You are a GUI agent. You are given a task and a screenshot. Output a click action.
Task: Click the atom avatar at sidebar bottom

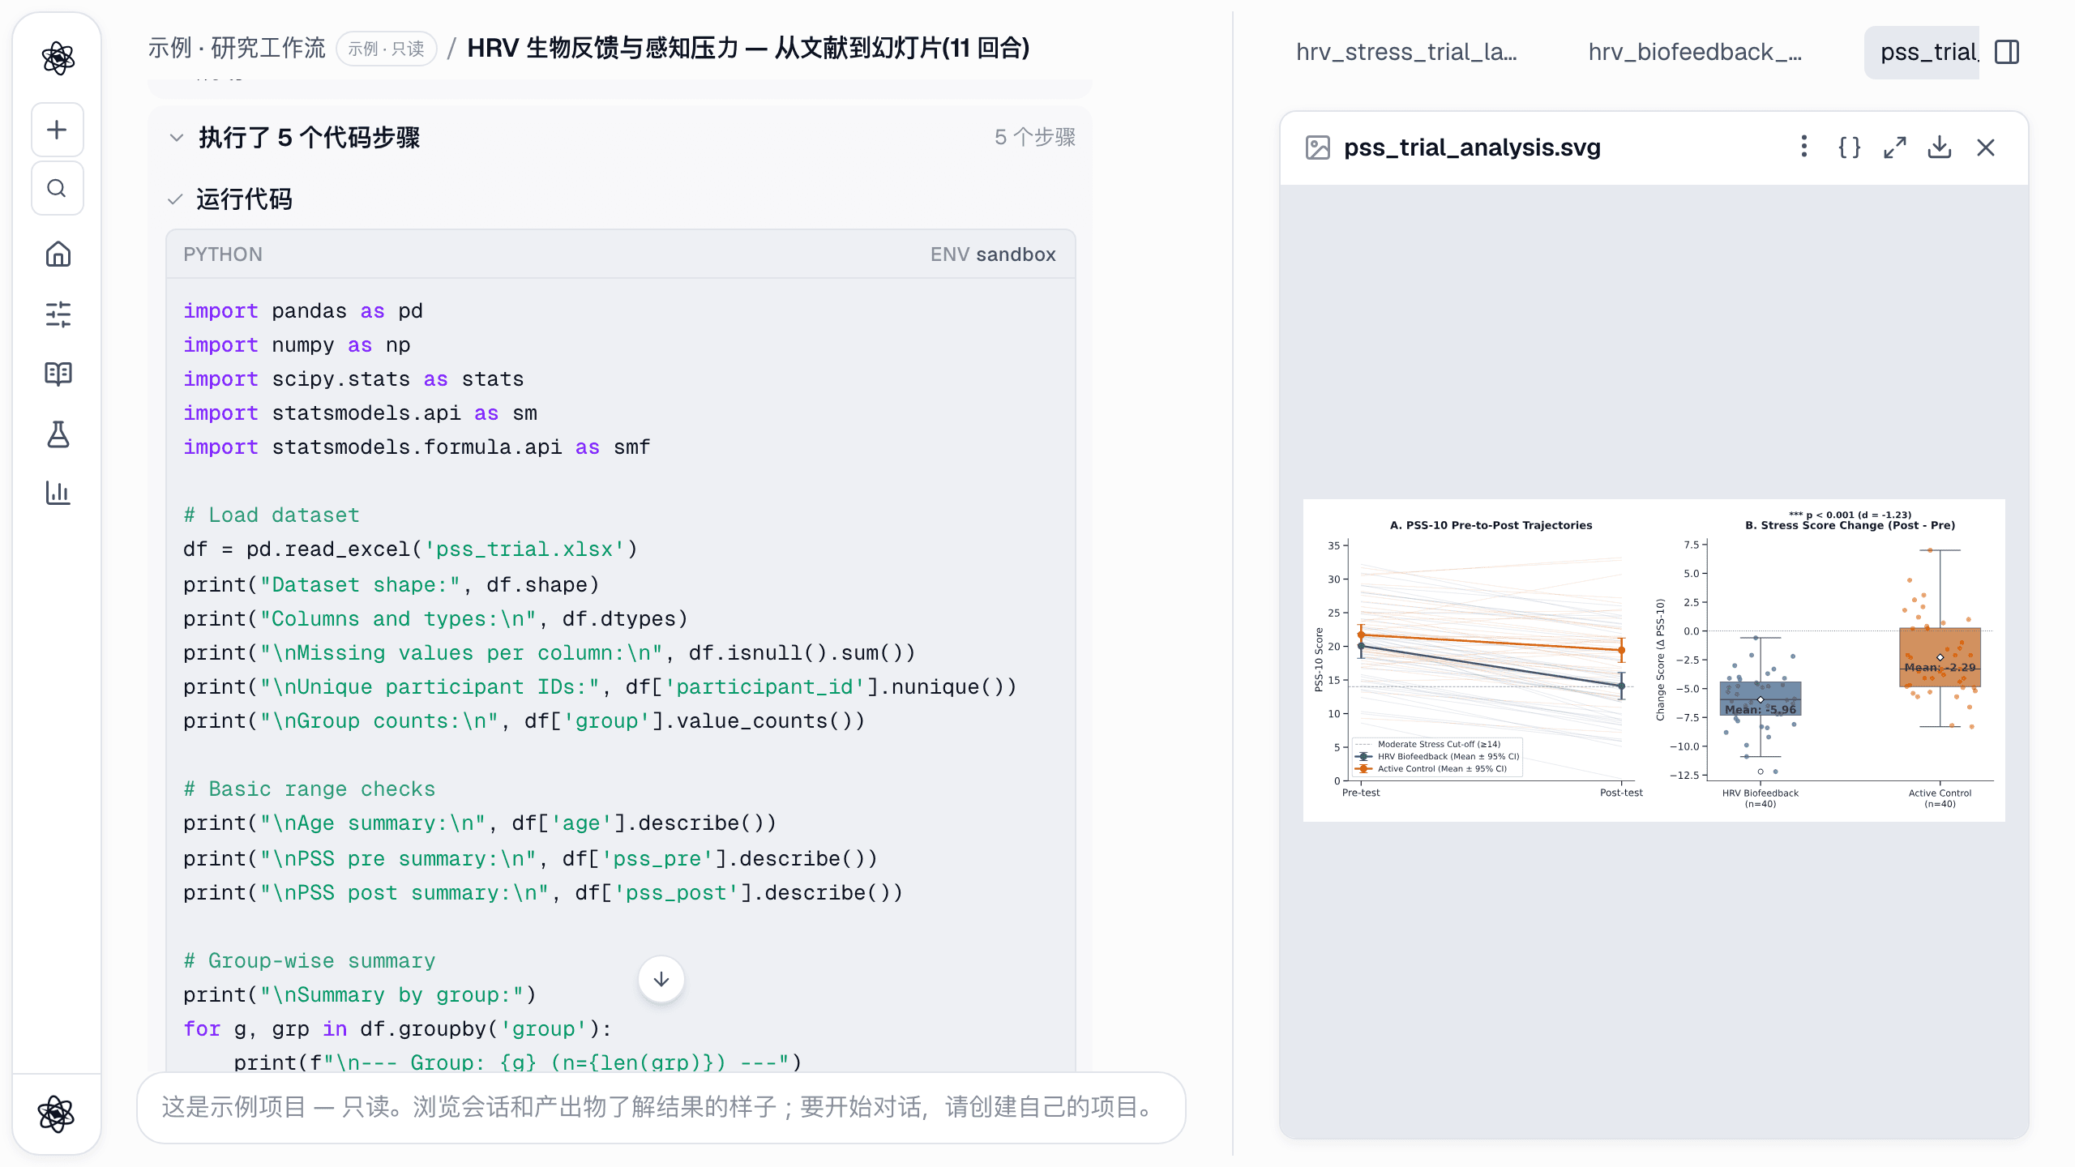point(56,1114)
